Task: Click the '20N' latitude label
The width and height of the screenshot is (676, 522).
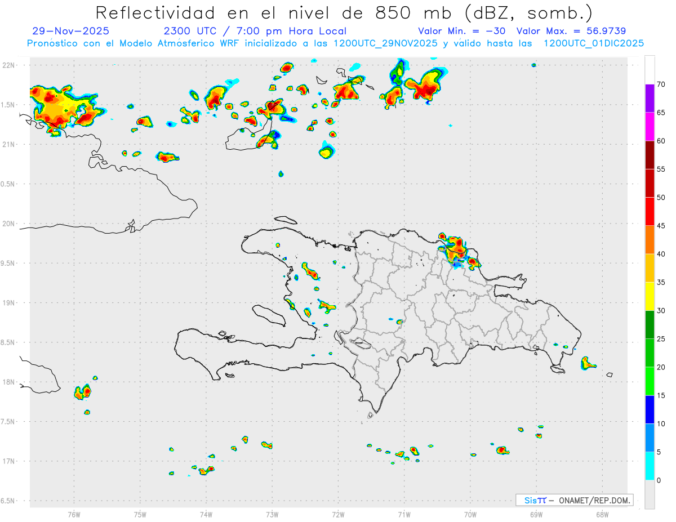Action: 9,224
